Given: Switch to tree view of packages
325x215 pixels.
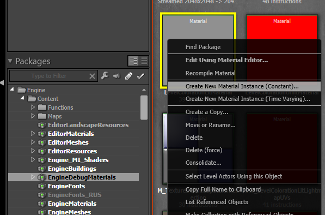Looking at the screenshot, I should point(133,61).
